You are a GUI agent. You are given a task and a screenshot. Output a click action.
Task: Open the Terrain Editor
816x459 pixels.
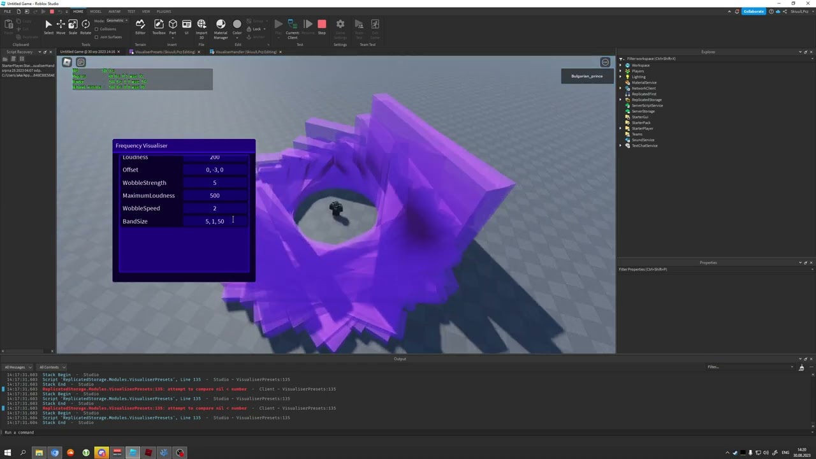point(140,27)
